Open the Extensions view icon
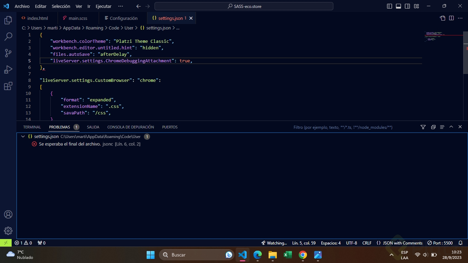The height and width of the screenshot is (263, 468). (8, 86)
